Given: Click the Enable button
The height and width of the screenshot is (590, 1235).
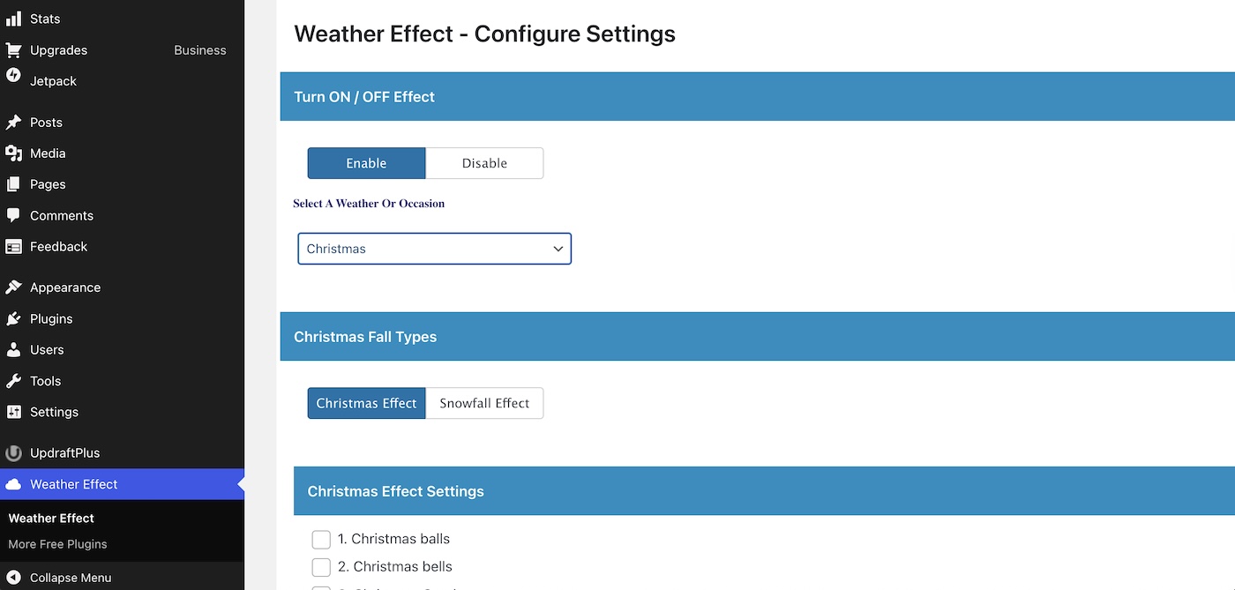Looking at the screenshot, I should pyautogui.click(x=366, y=163).
